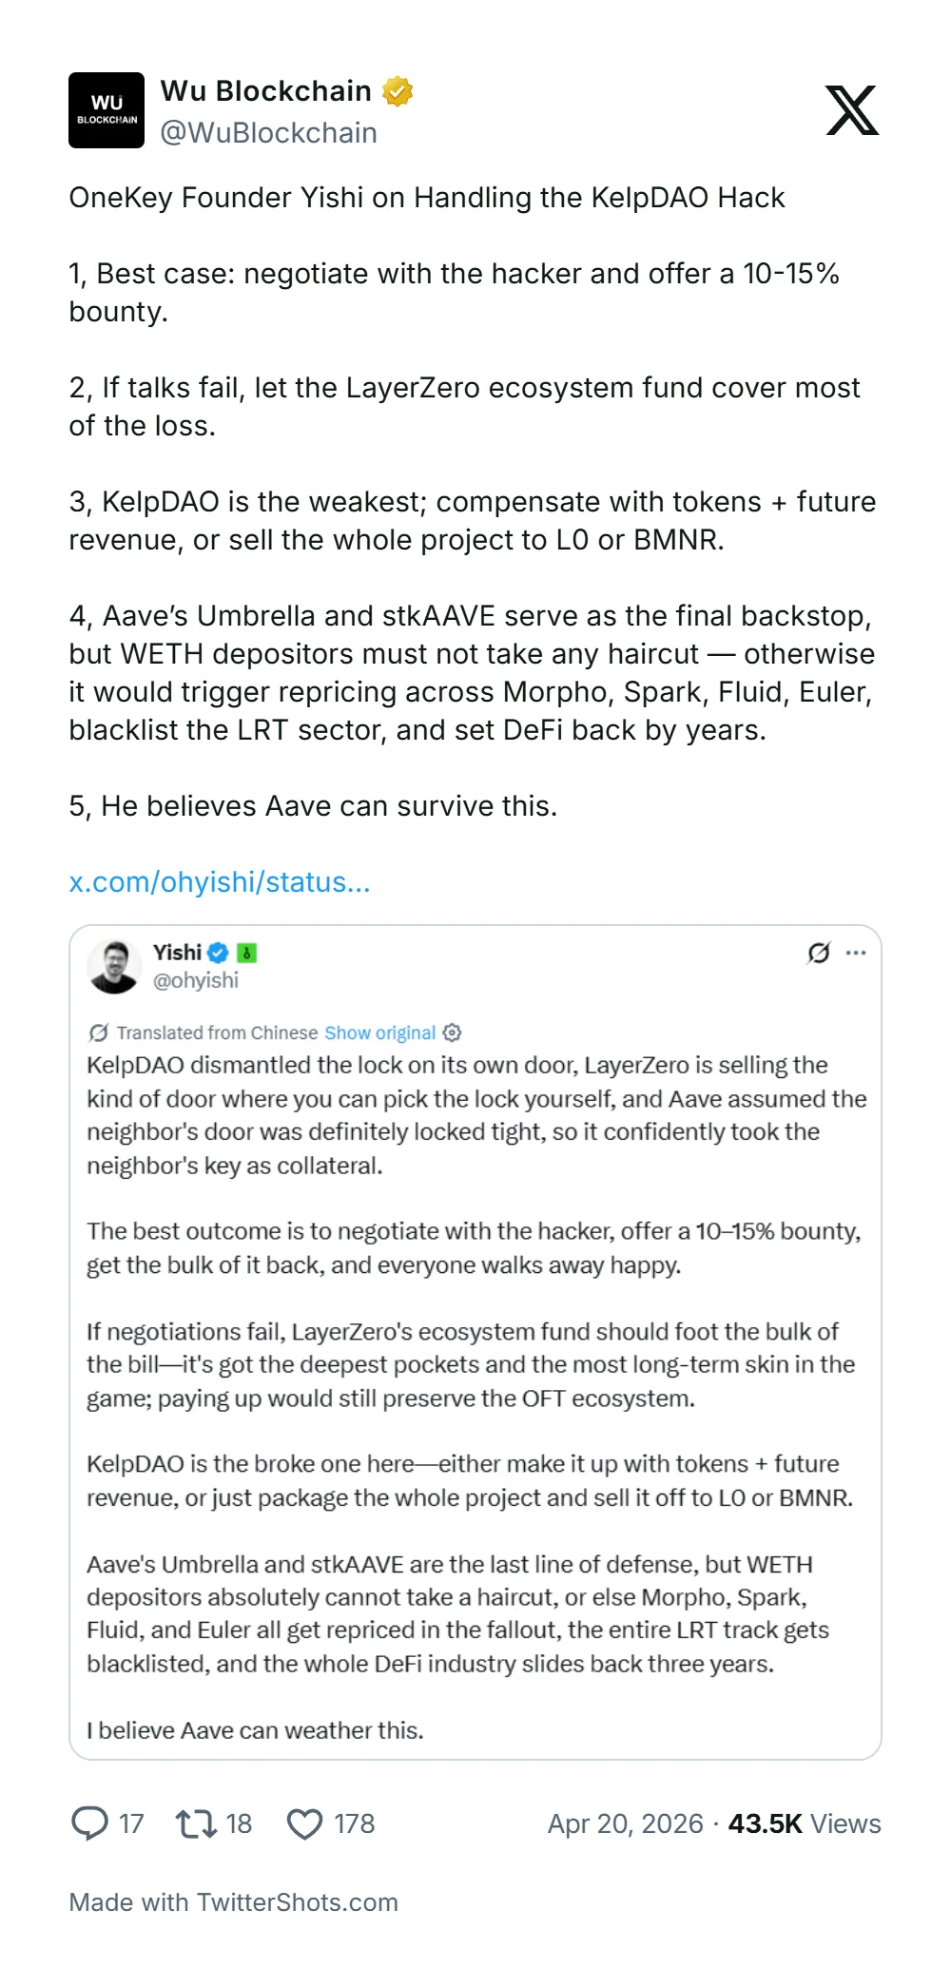Open translation settings gear next to Show original

(452, 1032)
